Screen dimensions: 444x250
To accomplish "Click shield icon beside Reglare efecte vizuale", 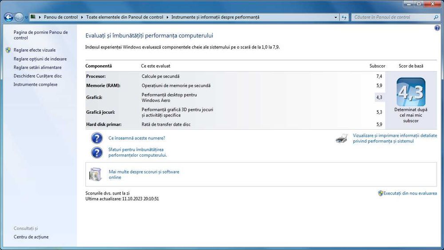I will click(8, 50).
